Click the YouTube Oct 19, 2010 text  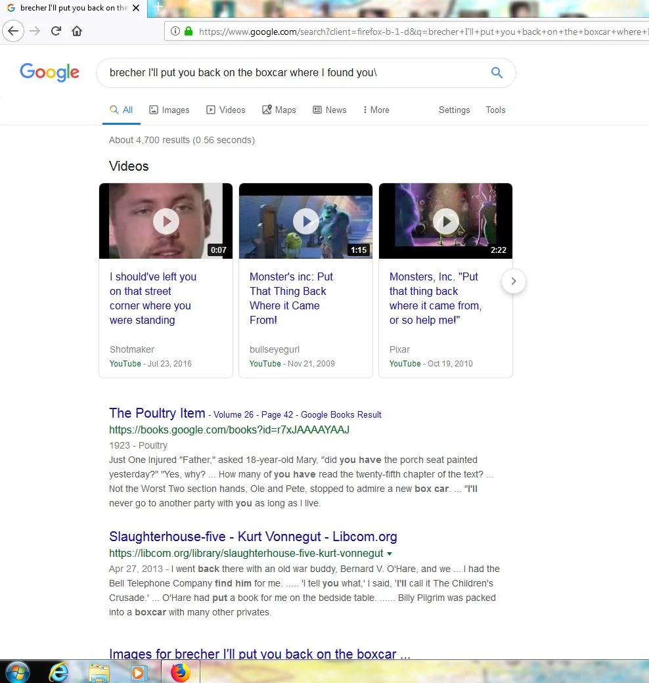(x=431, y=363)
